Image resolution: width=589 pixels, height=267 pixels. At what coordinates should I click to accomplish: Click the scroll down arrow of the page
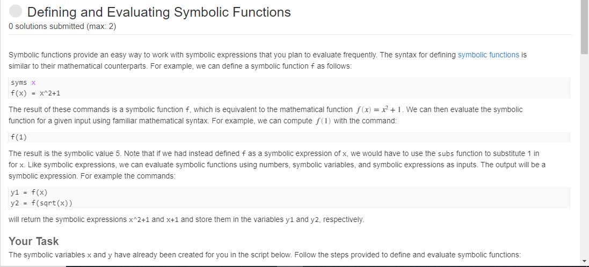tap(584, 261)
